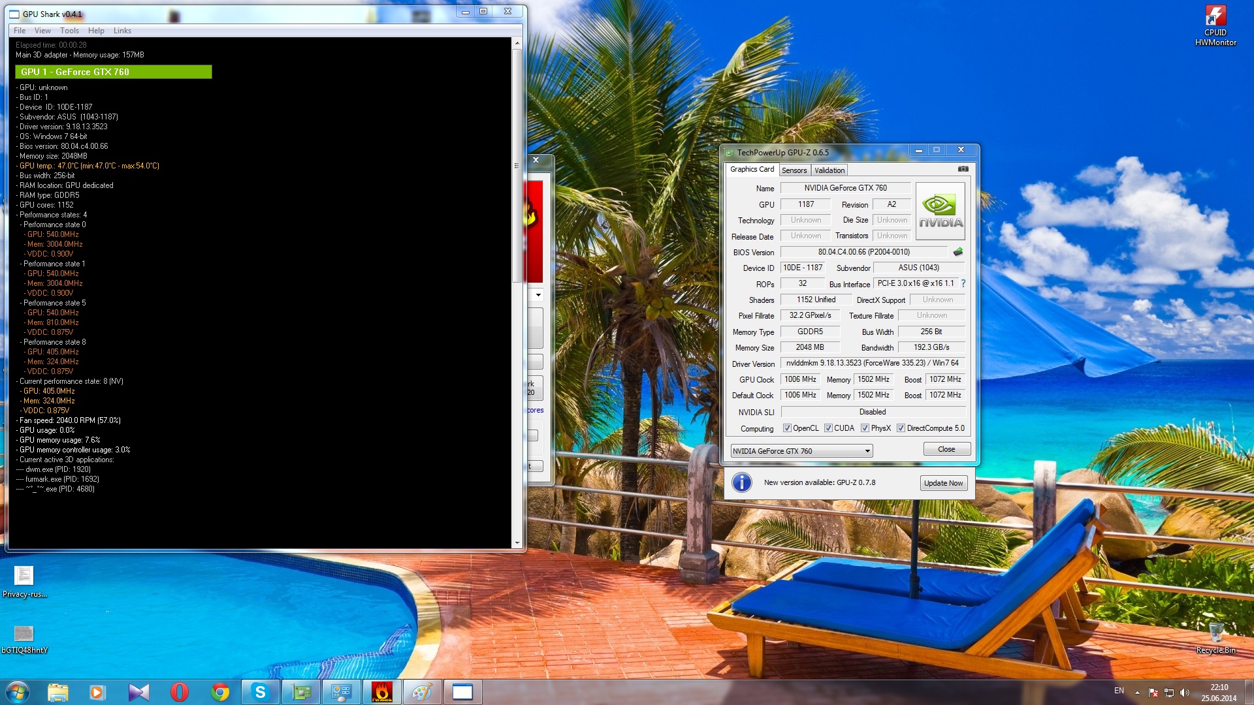The image size is (1254, 705).
Task: Toggle the CUDA checkbox
Action: coord(828,428)
